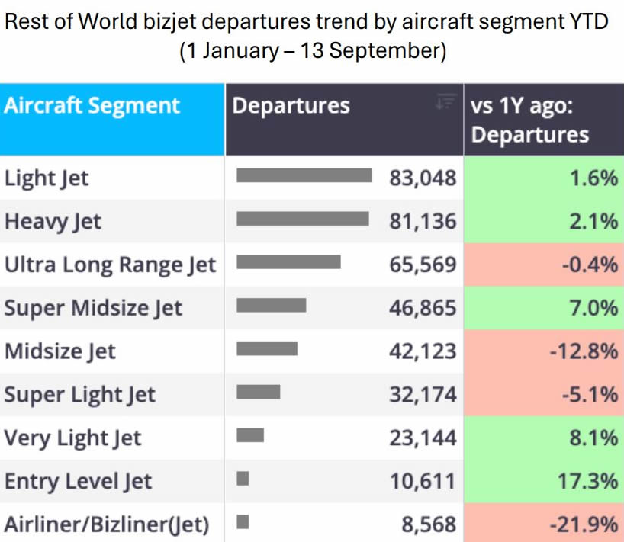This screenshot has width=624, height=542.
Task: Select the Departures column header
Action: (344, 119)
